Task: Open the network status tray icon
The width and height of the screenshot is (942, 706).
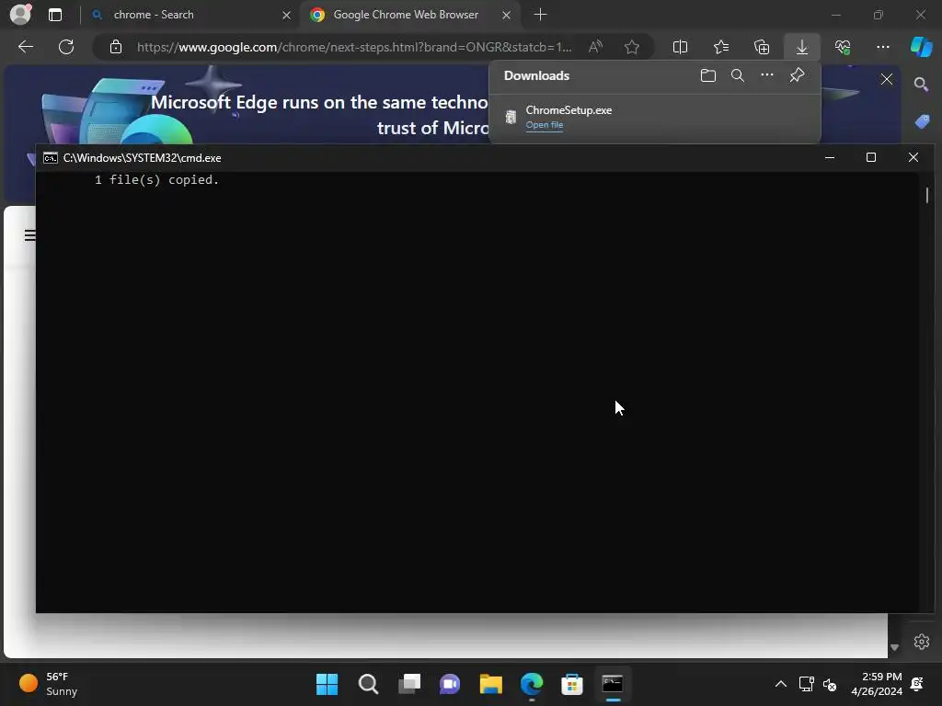Action: coord(806,684)
